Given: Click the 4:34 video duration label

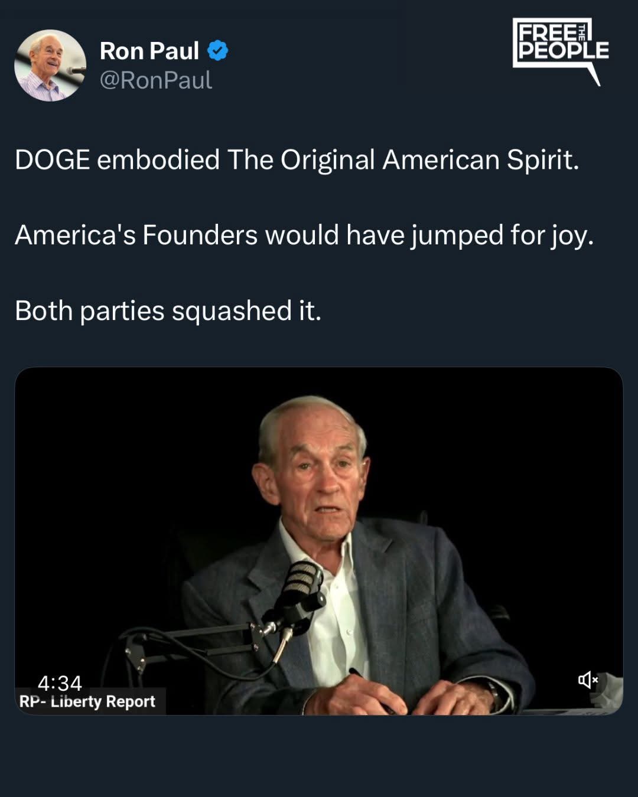Looking at the screenshot, I should tap(60, 683).
